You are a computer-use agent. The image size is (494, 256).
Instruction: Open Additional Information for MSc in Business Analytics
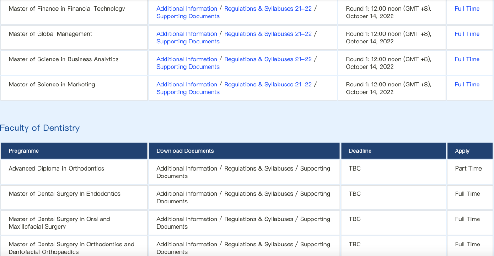(187, 59)
